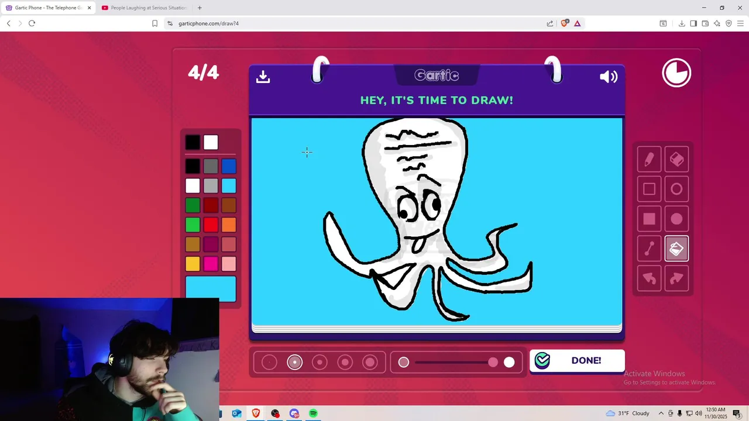
Task: Select the fourth brush thickness option
Action: coord(345,363)
